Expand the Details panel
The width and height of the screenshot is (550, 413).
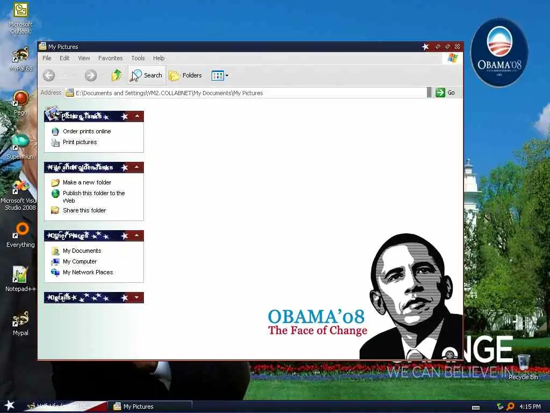(x=137, y=297)
